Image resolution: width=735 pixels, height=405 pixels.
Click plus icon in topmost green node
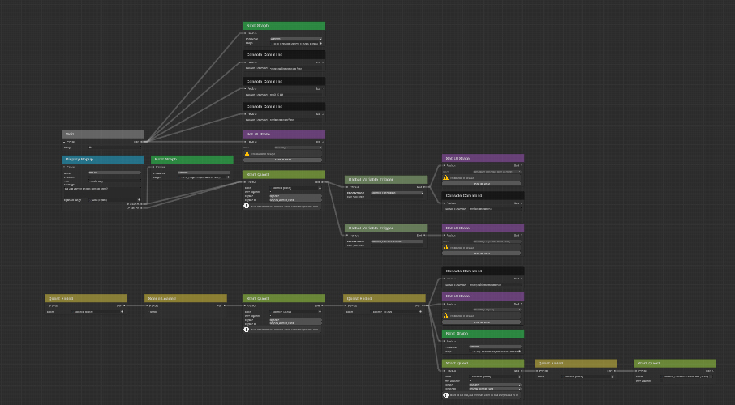tap(320, 43)
